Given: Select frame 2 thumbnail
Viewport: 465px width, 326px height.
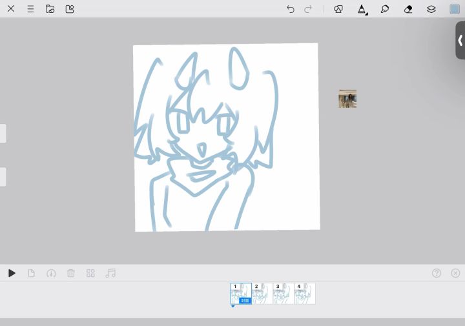Looking at the screenshot, I should (x=262, y=293).
